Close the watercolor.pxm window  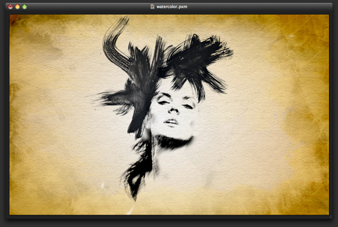(10, 7)
